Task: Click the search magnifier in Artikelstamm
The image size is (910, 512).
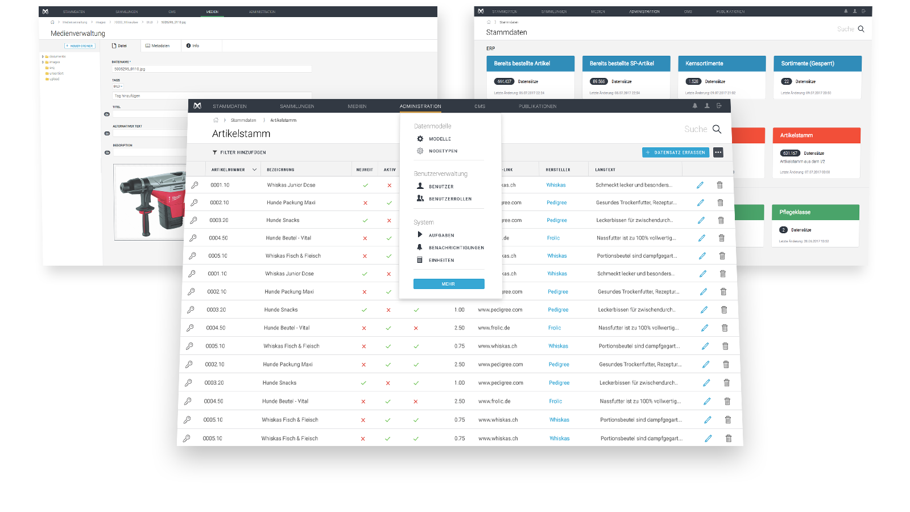Action: [717, 129]
